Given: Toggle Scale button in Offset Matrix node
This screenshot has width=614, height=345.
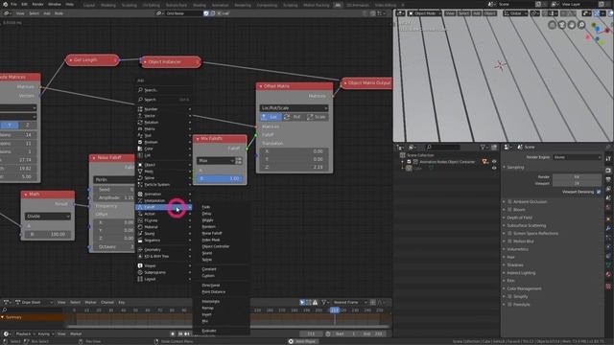Looking at the screenshot, I should click(317, 117).
